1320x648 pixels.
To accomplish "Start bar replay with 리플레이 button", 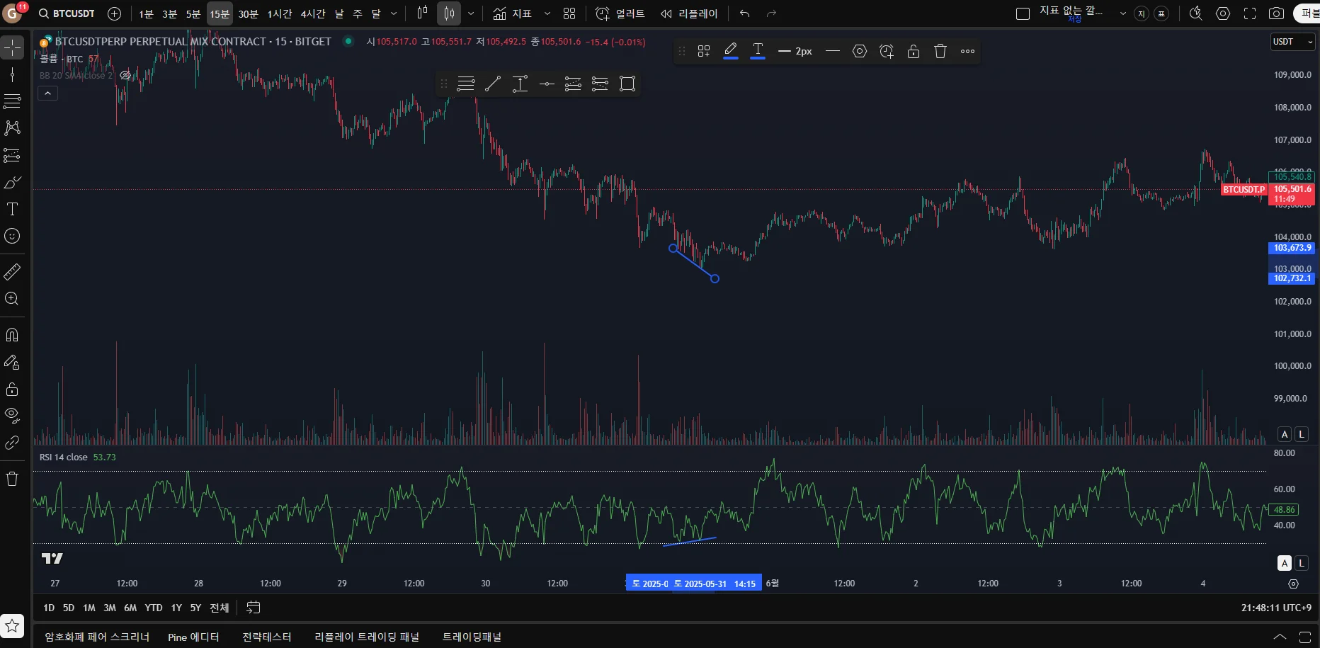I will [x=689, y=13].
